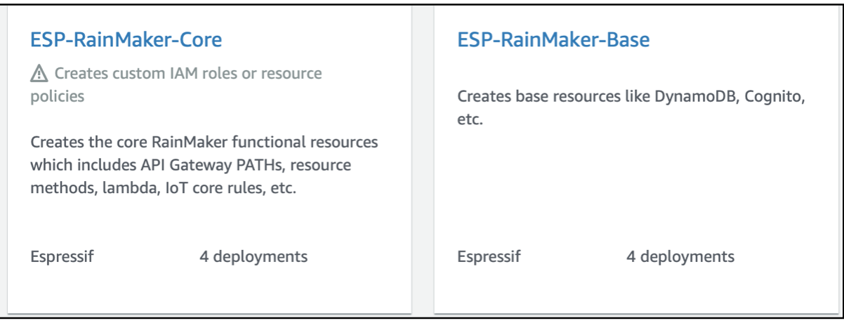This screenshot has width=844, height=323.
Task: Click the word 'Cognito' in the Base description
Action: [777, 96]
